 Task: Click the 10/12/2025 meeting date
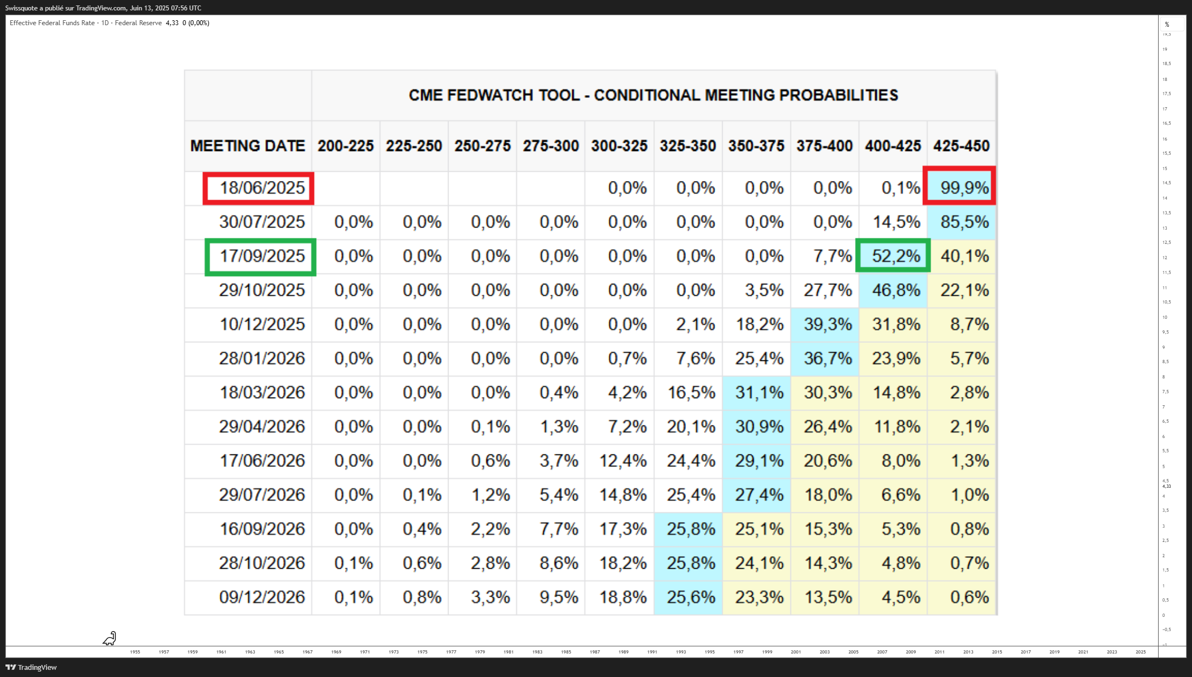tap(262, 324)
